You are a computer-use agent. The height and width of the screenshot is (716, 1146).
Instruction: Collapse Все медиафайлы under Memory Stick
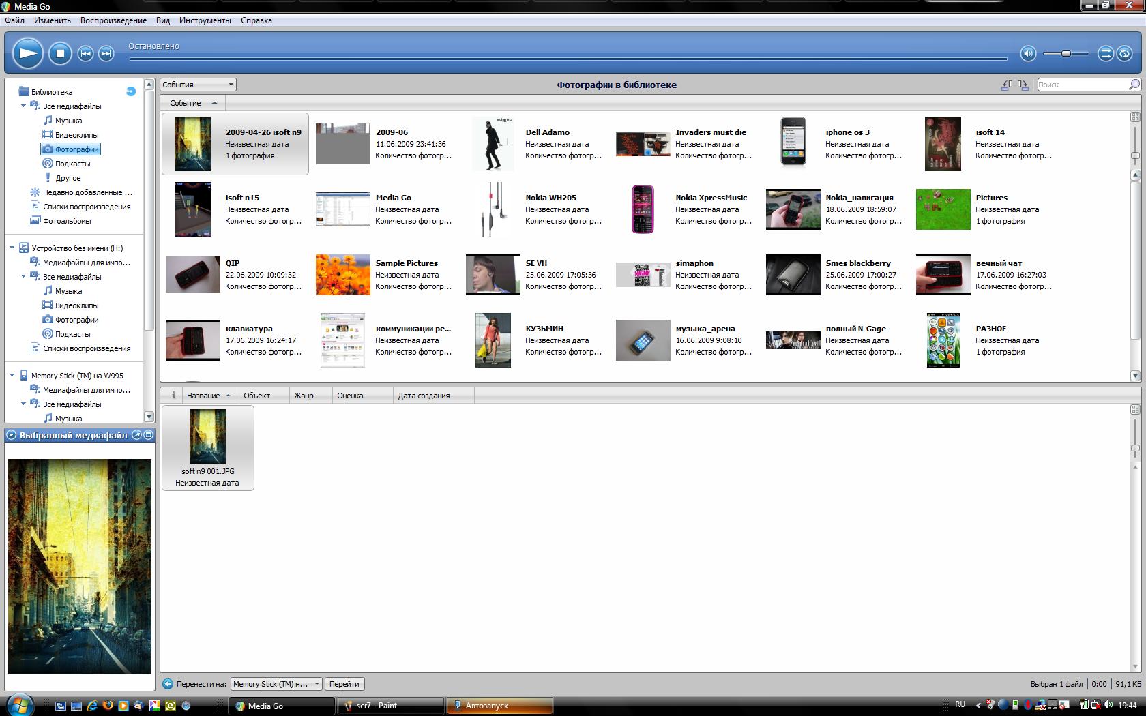tap(23, 404)
